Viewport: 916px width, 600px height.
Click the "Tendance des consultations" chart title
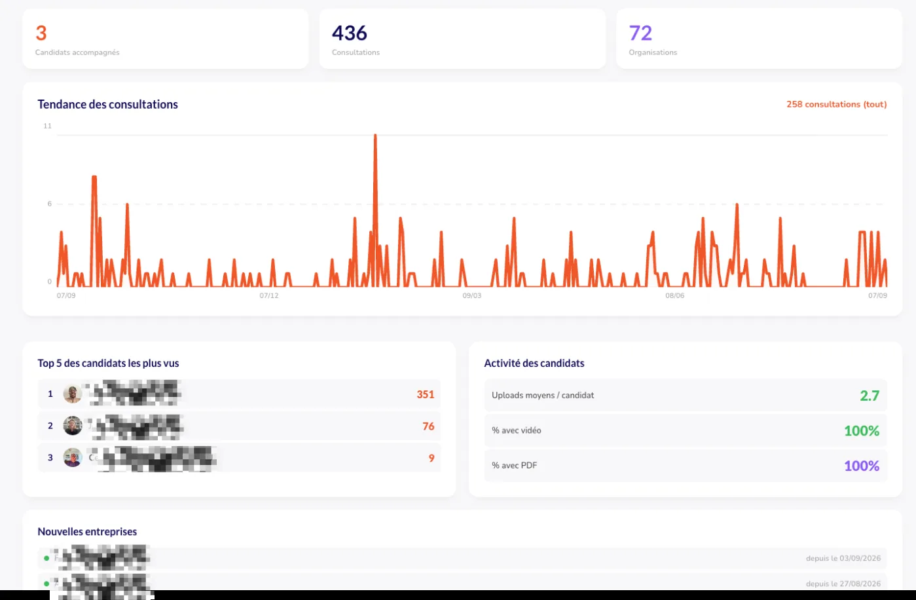[x=107, y=104]
